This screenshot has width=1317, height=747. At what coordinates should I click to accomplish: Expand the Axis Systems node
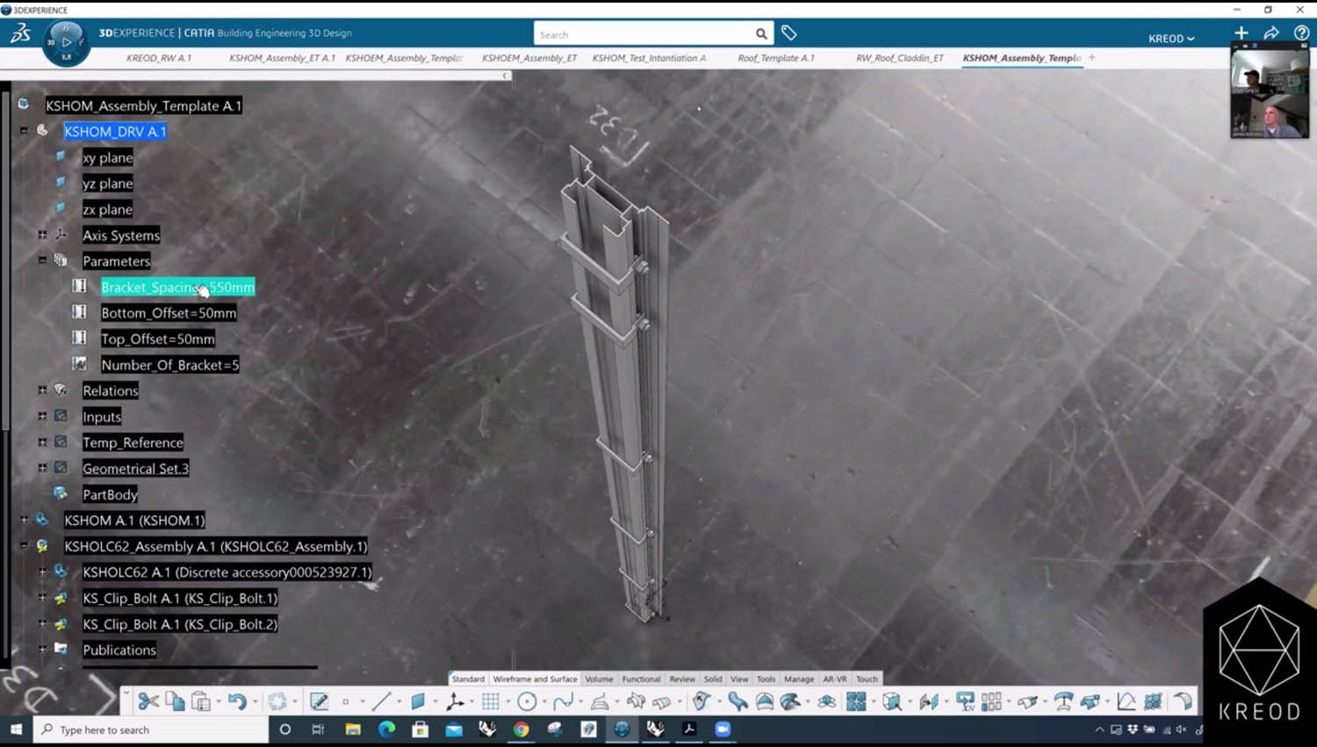coord(42,235)
